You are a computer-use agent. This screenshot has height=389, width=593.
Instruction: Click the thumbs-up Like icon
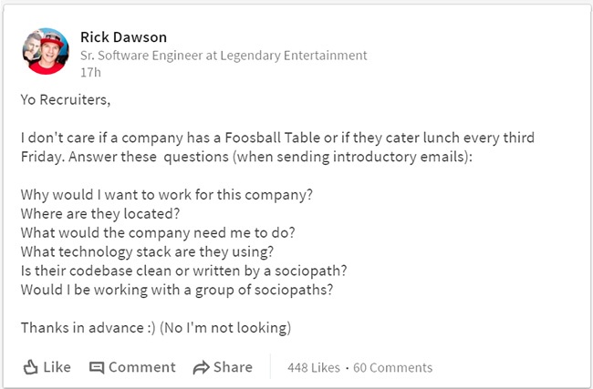click(x=30, y=367)
